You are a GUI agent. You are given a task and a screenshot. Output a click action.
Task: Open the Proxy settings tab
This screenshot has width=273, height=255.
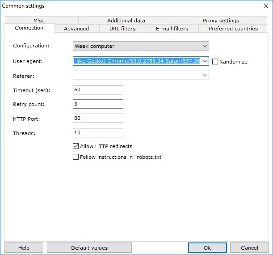tap(221, 21)
